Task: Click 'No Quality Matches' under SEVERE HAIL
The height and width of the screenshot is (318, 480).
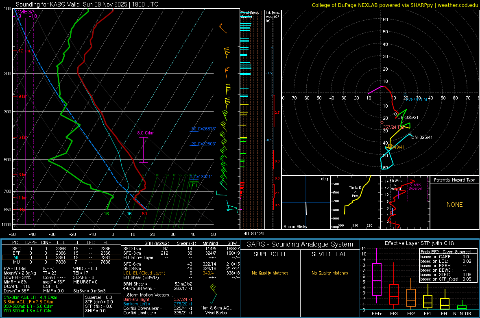Action: click(329, 273)
